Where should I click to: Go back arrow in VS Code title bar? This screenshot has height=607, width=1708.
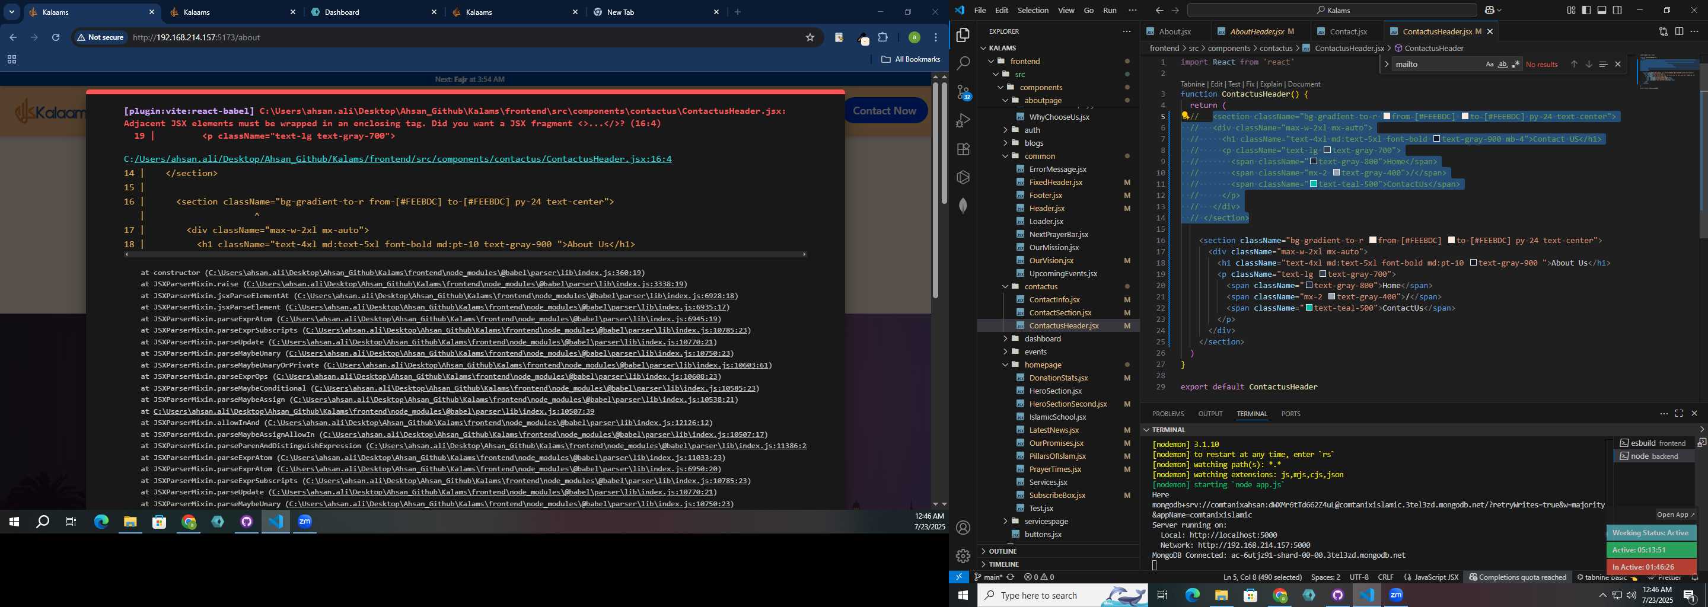point(1159,11)
